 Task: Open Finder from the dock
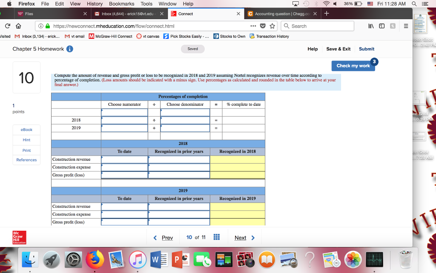[x=30, y=260]
